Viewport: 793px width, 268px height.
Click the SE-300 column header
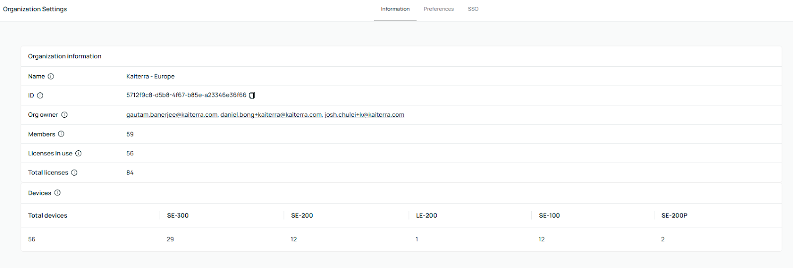pos(178,216)
